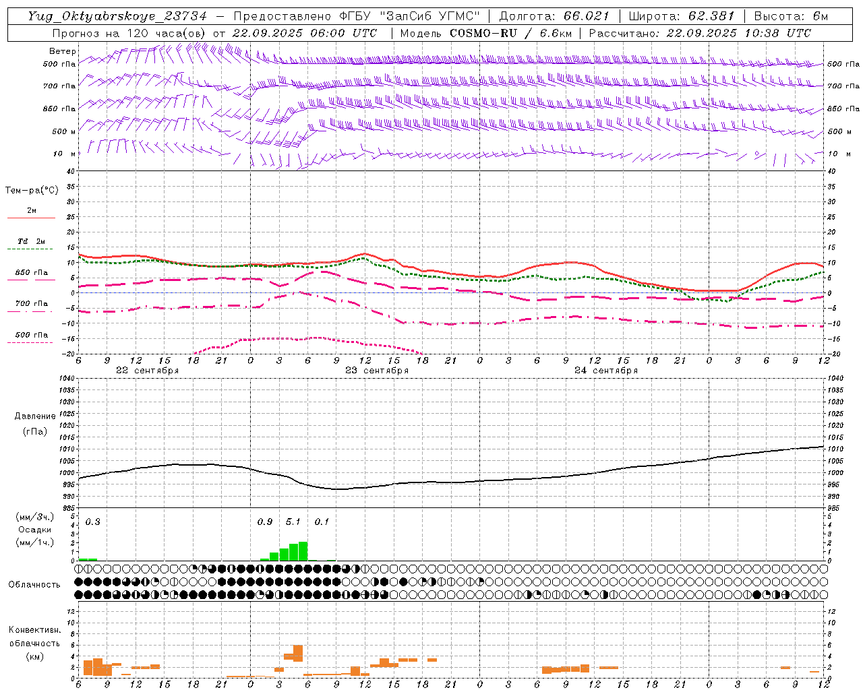Click the (км) unit under convective cloudiness
Image resolution: width=863 pixels, height=690 pixels.
[35, 656]
